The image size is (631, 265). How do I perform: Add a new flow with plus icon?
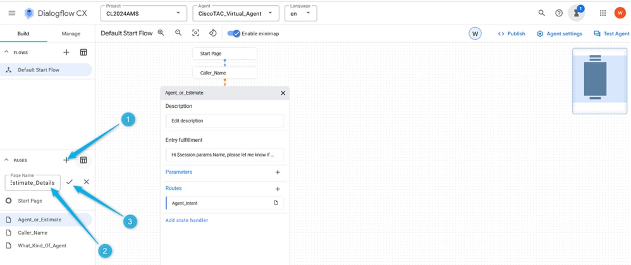pyautogui.click(x=66, y=52)
